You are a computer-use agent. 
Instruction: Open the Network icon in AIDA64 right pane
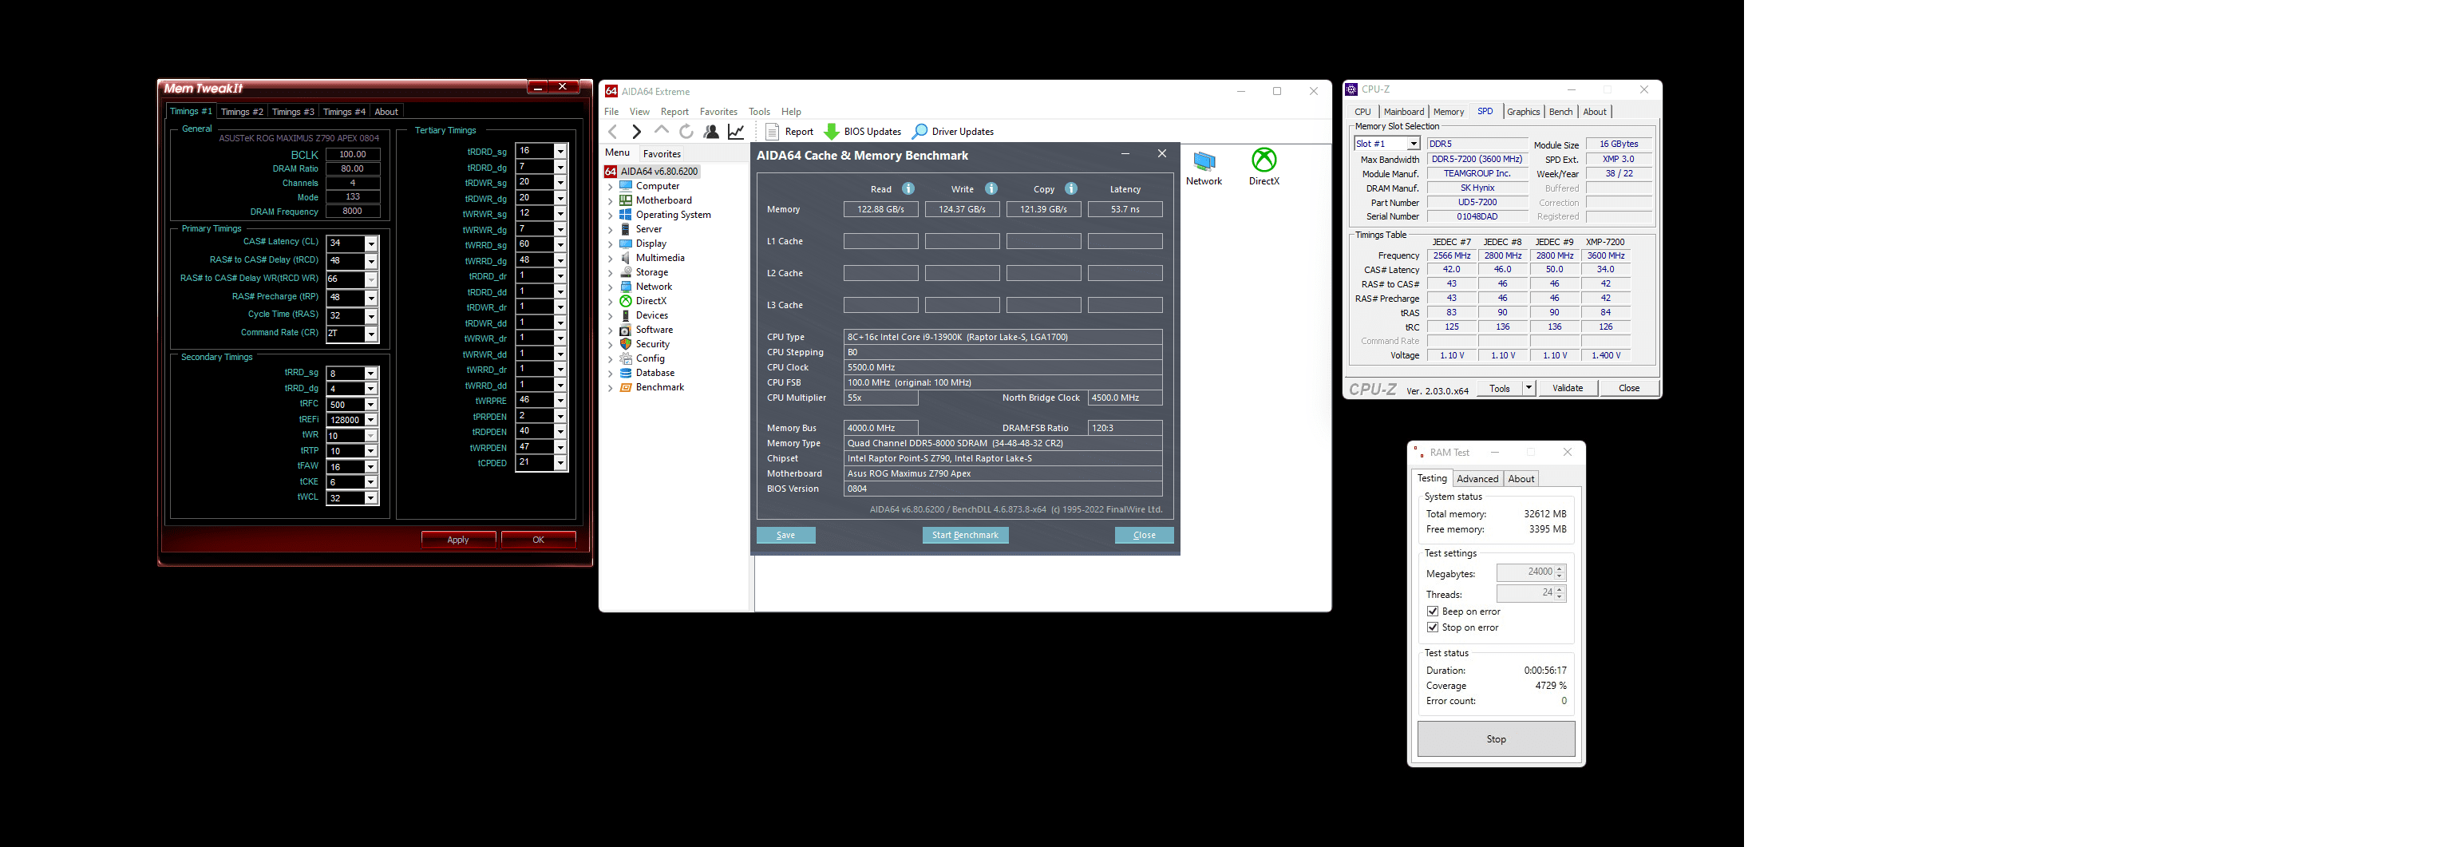(1204, 168)
